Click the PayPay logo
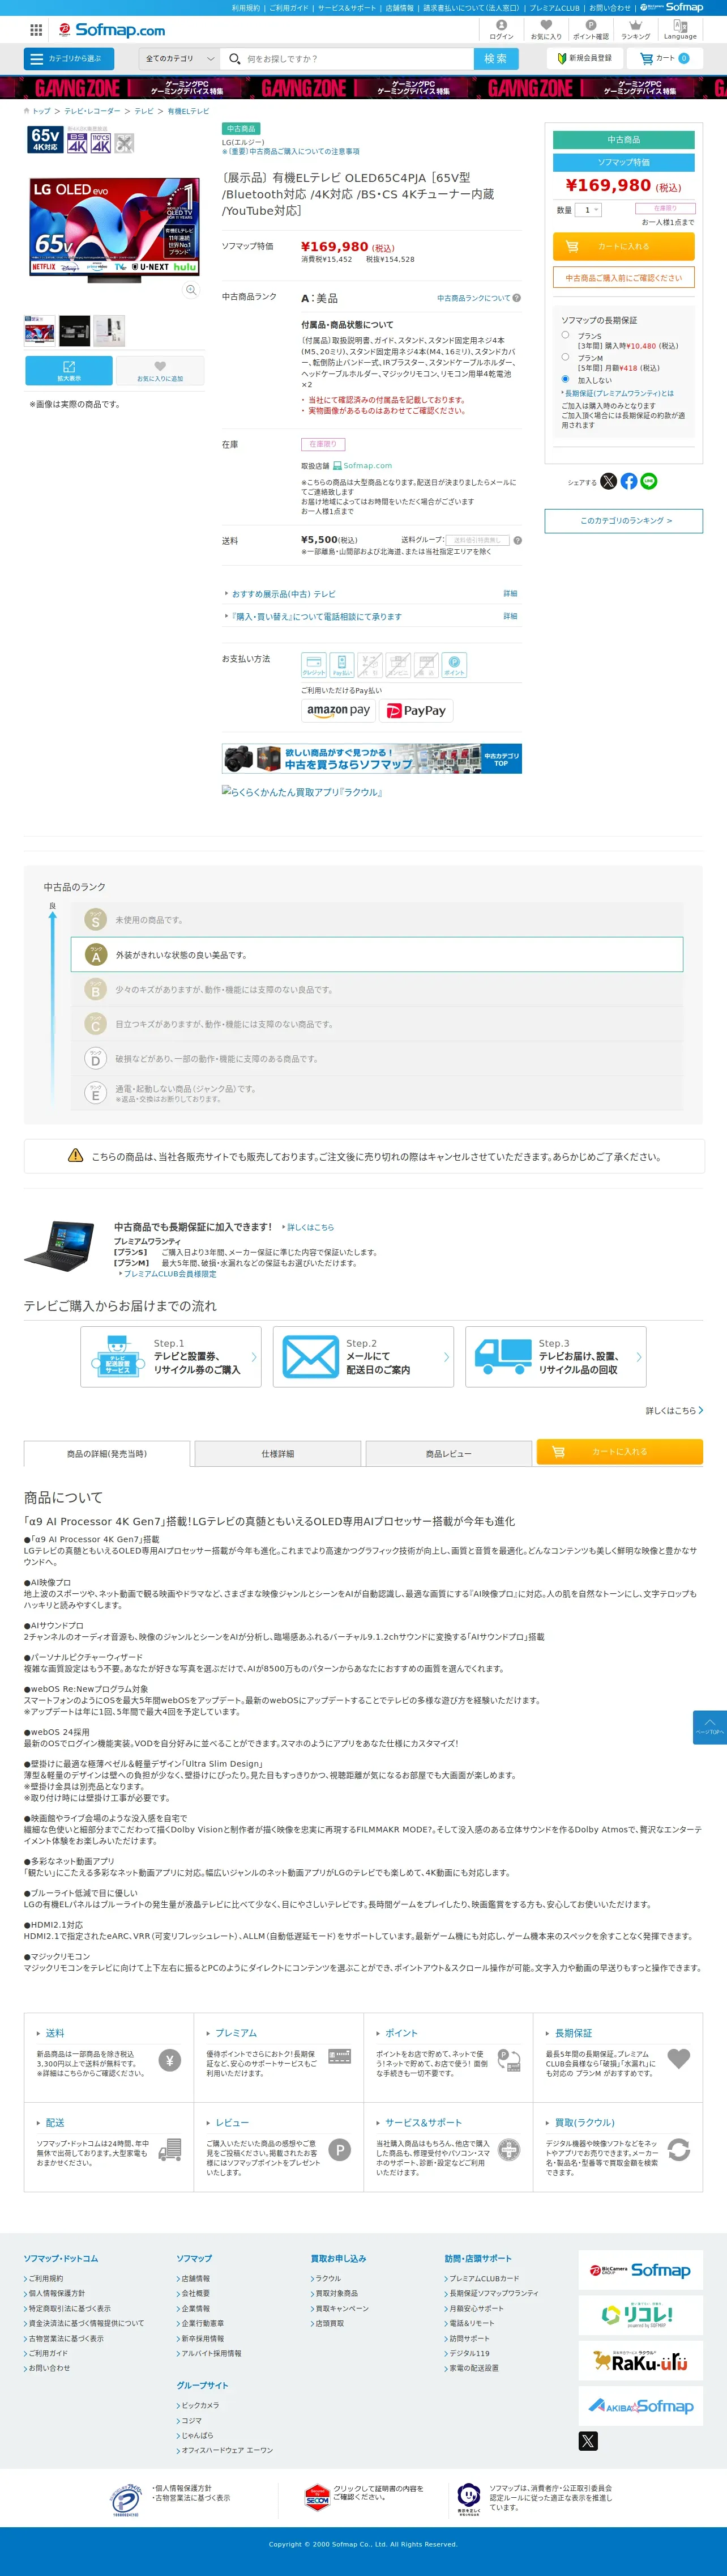The width and height of the screenshot is (727, 2576). pyautogui.click(x=416, y=710)
